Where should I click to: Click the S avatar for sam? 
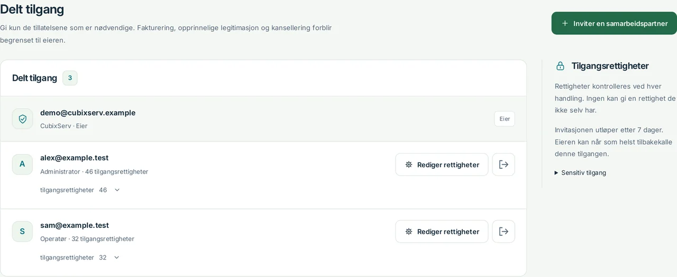22,231
